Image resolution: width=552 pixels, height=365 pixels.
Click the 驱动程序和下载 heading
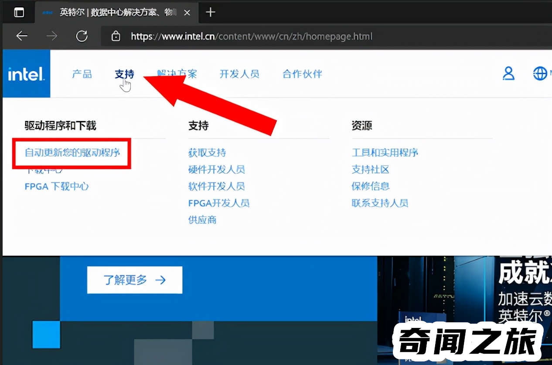click(60, 126)
